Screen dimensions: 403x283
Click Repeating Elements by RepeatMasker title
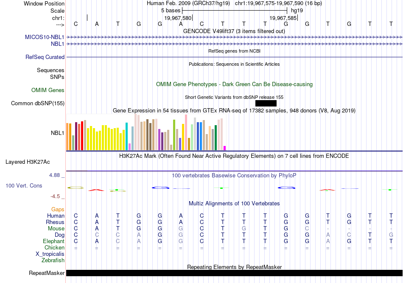point(234,267)
